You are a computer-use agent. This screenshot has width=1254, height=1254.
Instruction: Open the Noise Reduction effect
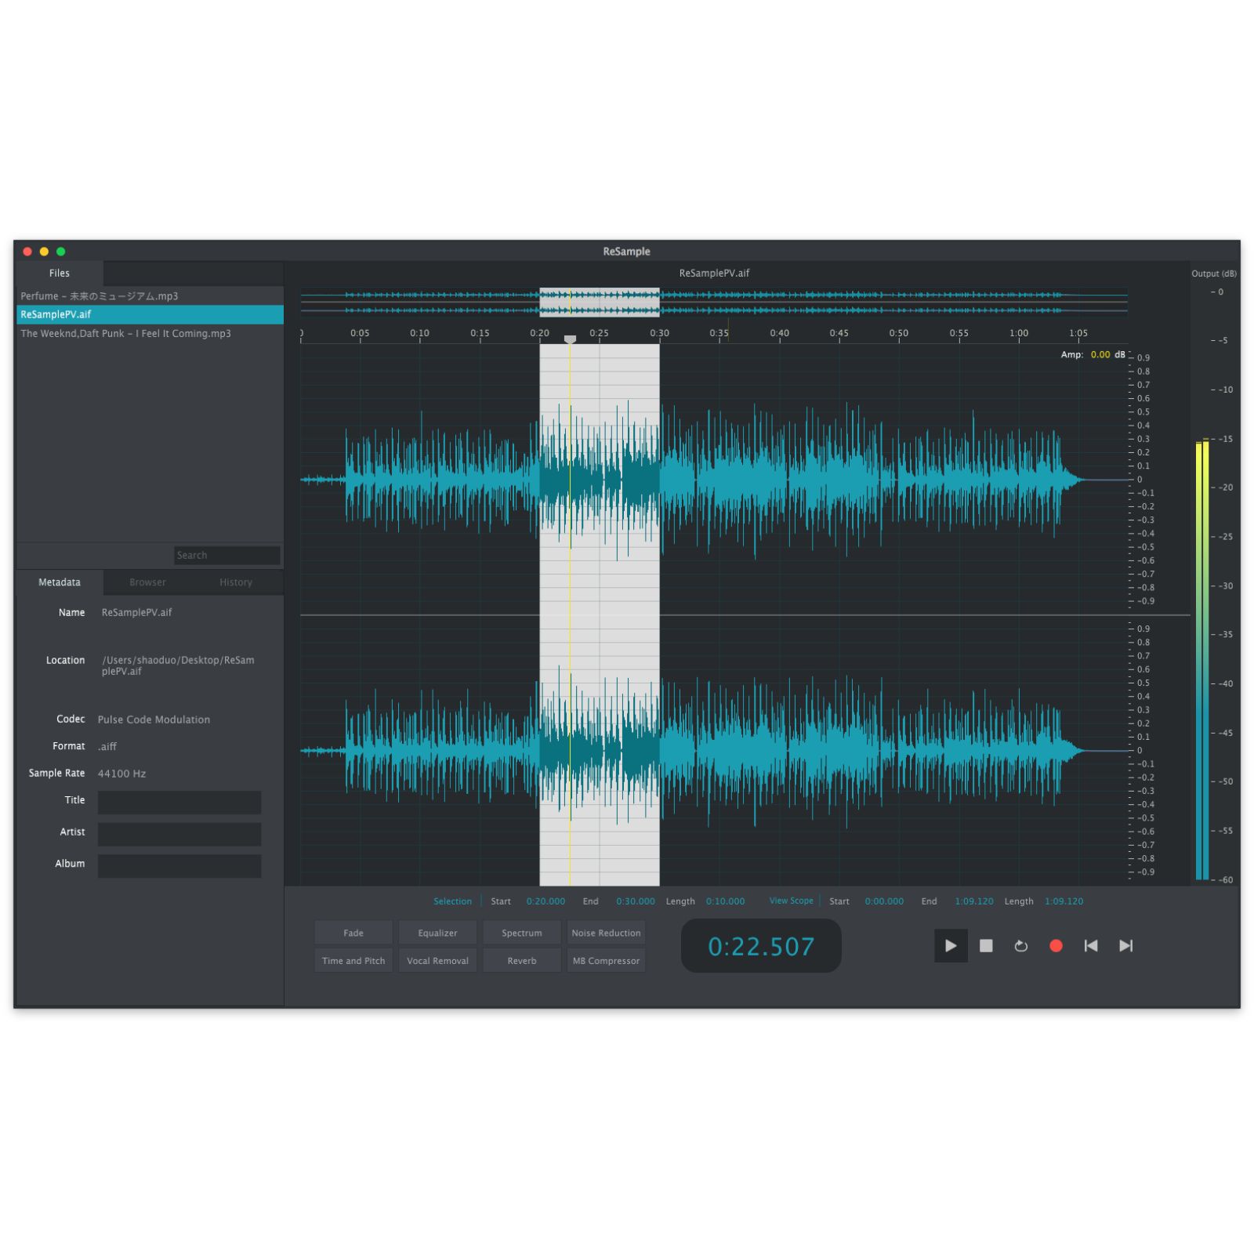(x=606, y=933)
